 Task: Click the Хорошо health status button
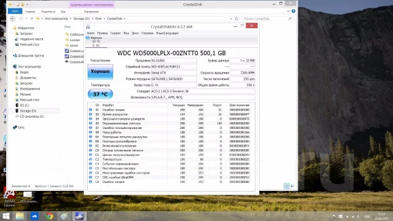click(x=100, y=72)
